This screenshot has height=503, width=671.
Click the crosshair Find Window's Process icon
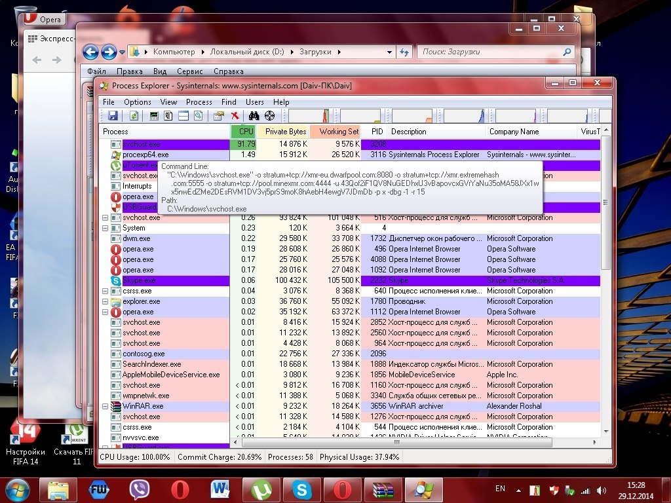269,115
